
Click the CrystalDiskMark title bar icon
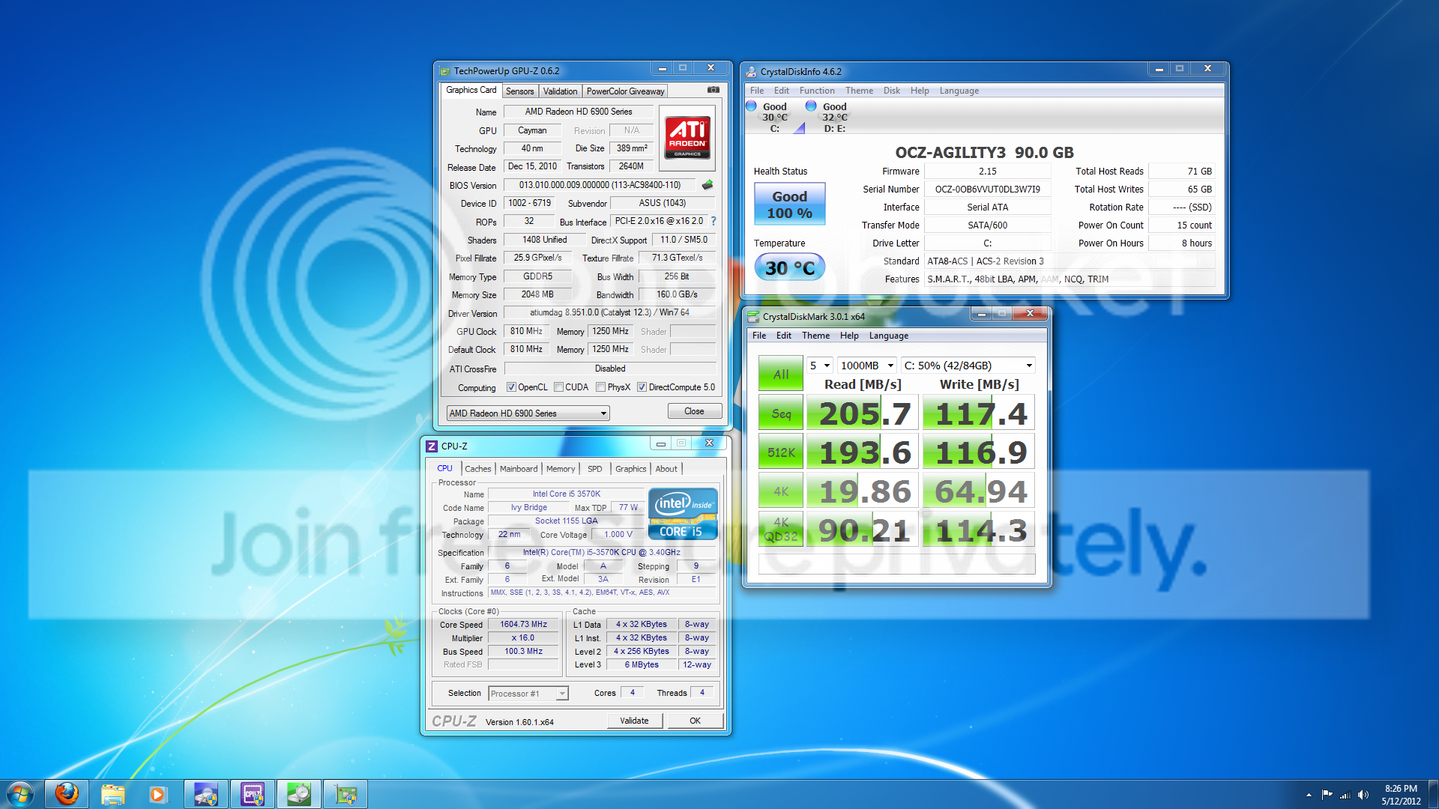point(753,316)
